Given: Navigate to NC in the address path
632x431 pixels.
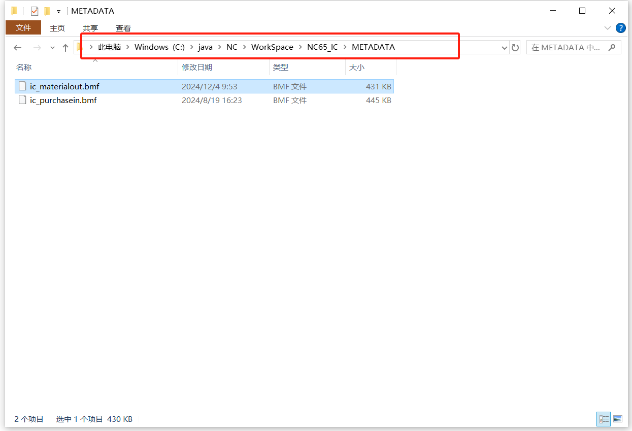Looking at the screenshot, I should pyautogui.click(x=232, y=47).
